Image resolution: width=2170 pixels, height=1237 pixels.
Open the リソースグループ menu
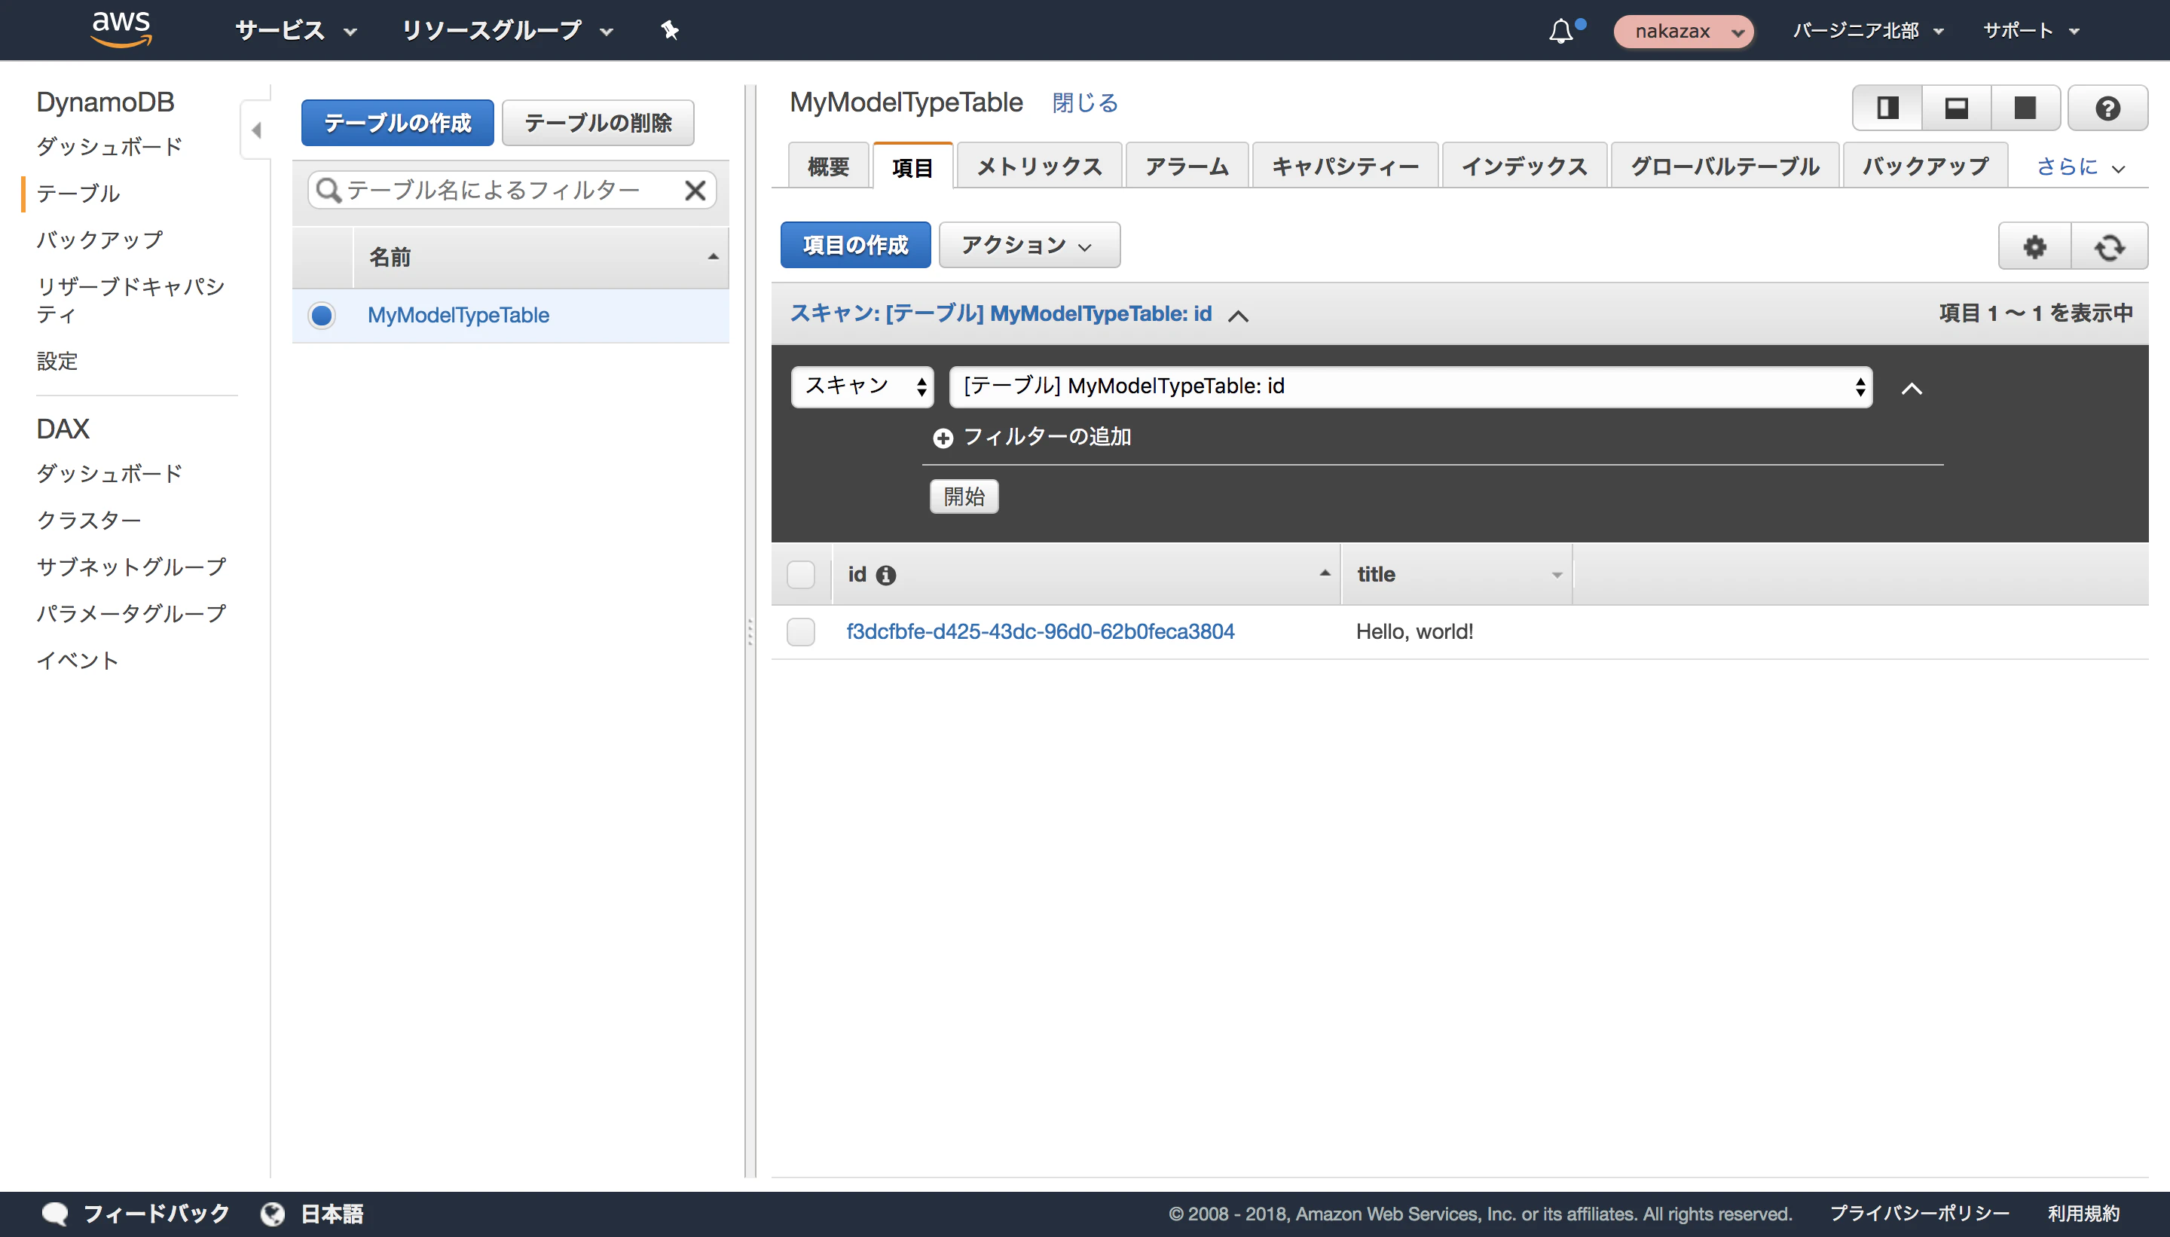[507, 31]
